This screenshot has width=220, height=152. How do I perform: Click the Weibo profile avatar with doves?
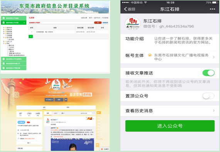pyautogui.click(x=56, y=85)
